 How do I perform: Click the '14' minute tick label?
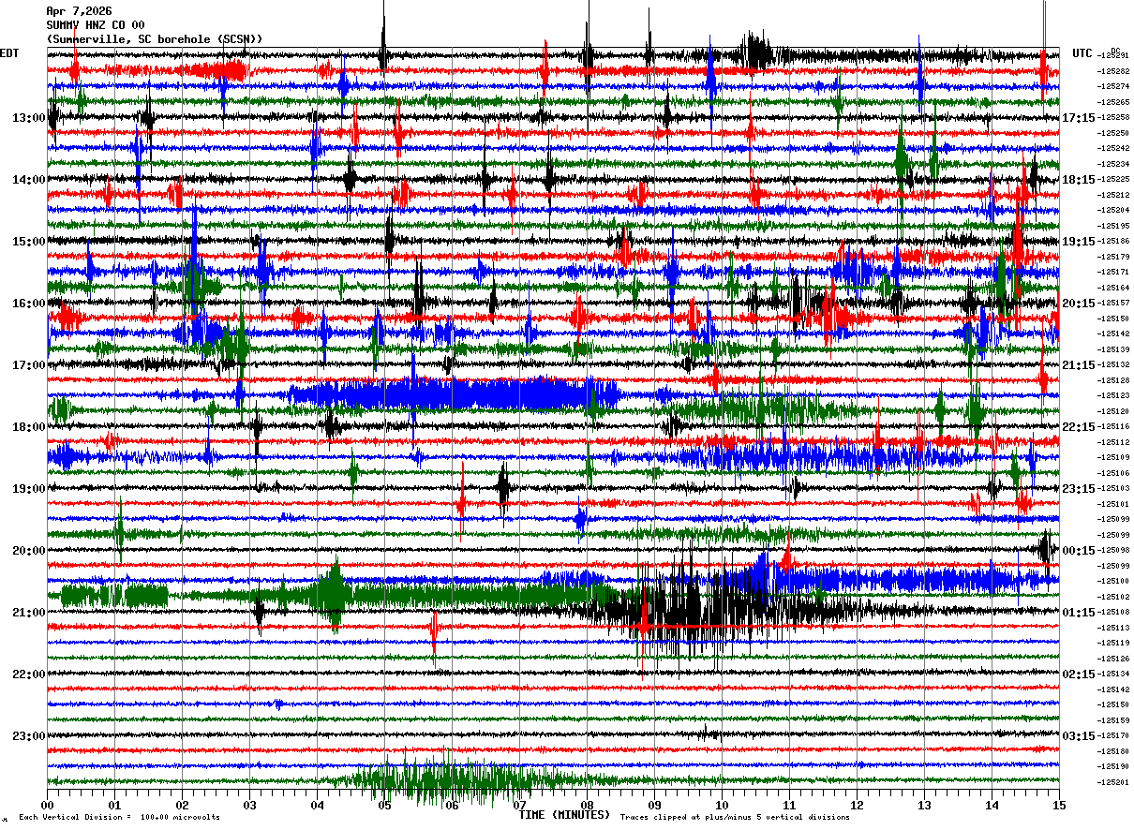point(992,805)
